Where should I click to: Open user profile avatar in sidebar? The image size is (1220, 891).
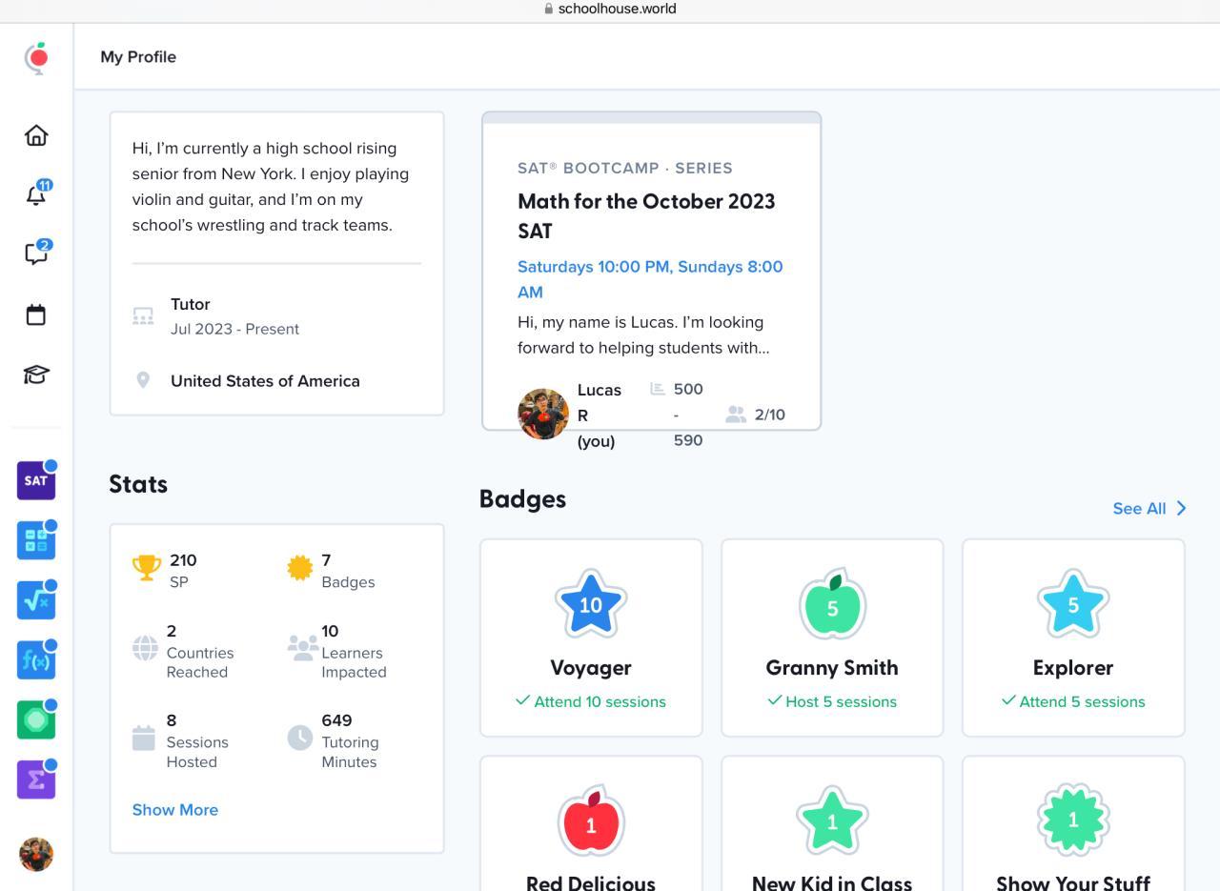click(36, 854)
